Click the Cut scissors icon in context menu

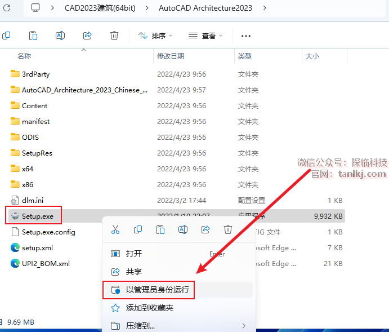coord(115,229)
